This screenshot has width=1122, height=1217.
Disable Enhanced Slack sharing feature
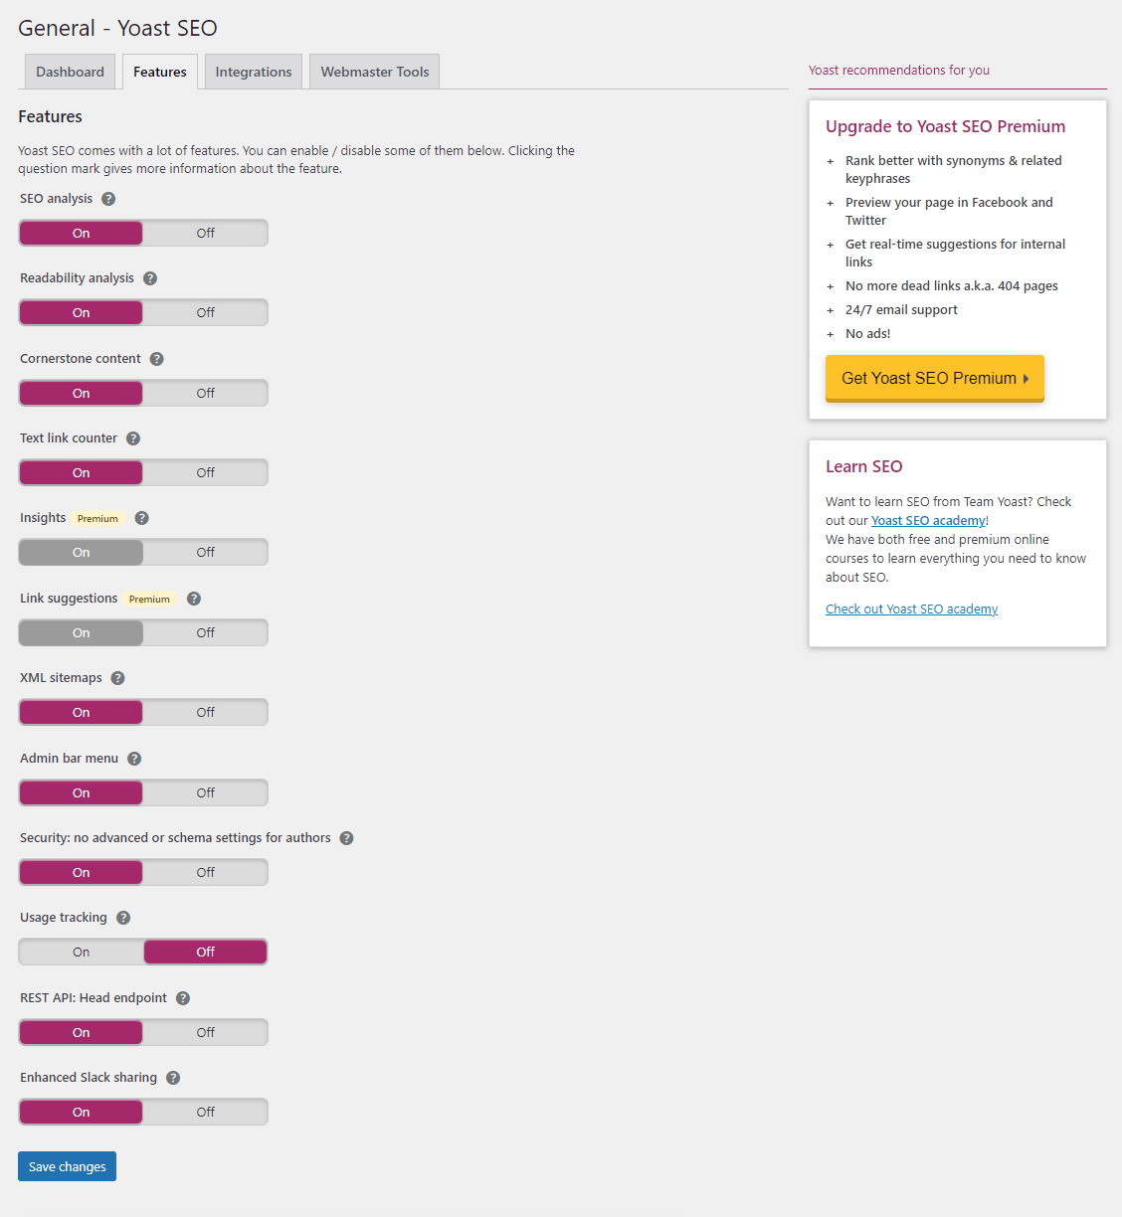tap(205, 1113)
